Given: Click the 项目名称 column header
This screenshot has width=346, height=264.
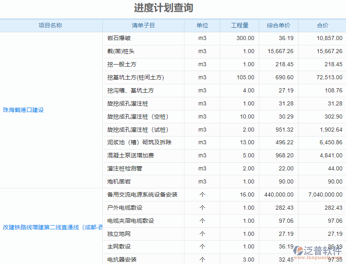Looking at the screenshot, I should click(51, 25).
